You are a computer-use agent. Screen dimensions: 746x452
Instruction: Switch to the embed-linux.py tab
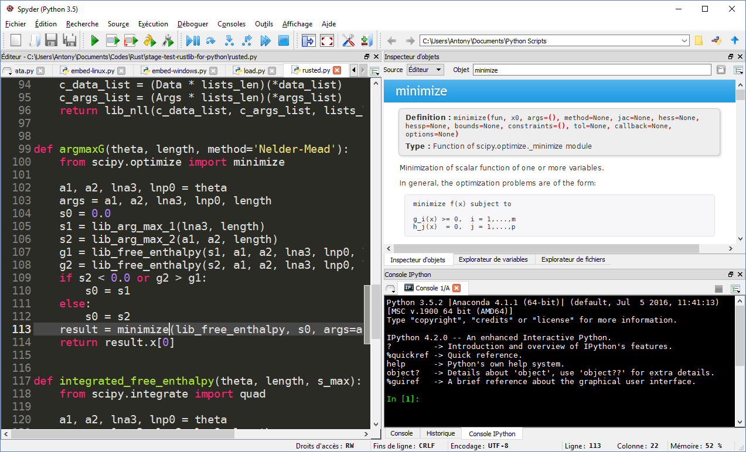coord(93,71)
